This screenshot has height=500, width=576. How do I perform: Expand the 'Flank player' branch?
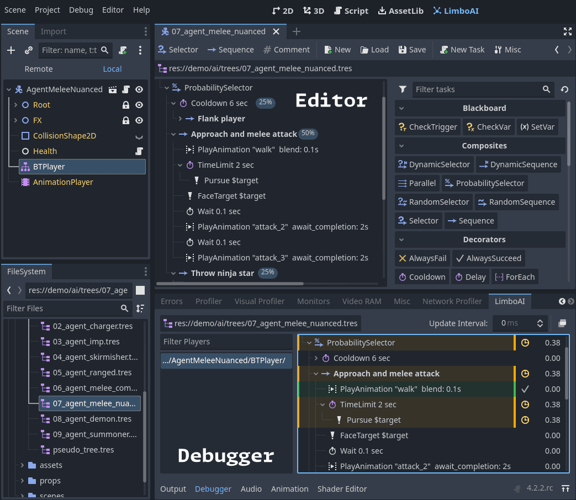click(x=181, y=118)
